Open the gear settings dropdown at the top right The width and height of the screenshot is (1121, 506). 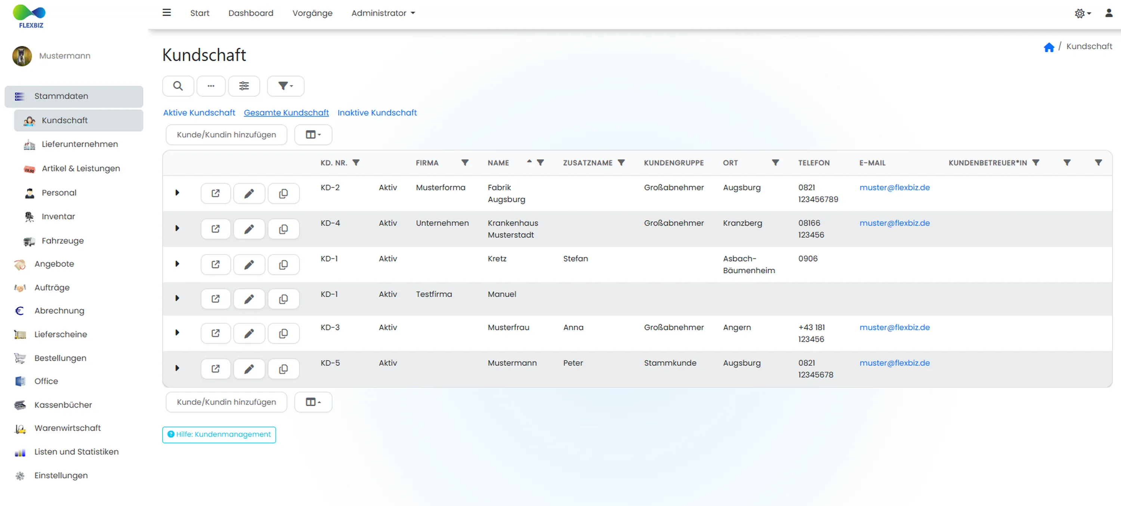1082,13
